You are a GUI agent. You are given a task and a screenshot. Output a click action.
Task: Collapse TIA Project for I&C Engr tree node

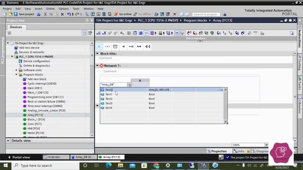8,43
